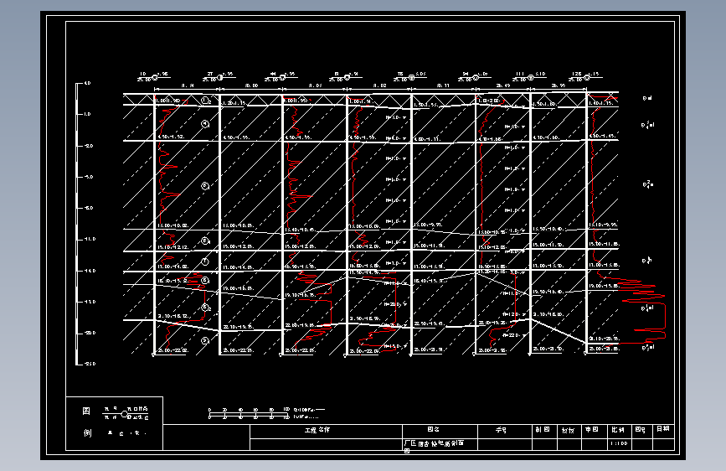Click the -20.0 elevation scale label
The image size is (726, 471).
coord(90,333)
